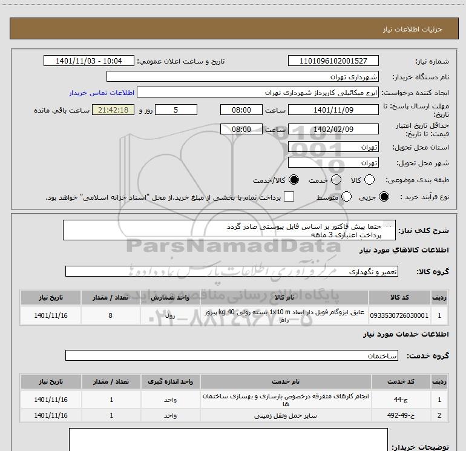466x451 pixels.
Task: Click the remaining days field showing 5
Action: (x=176, y=110)
